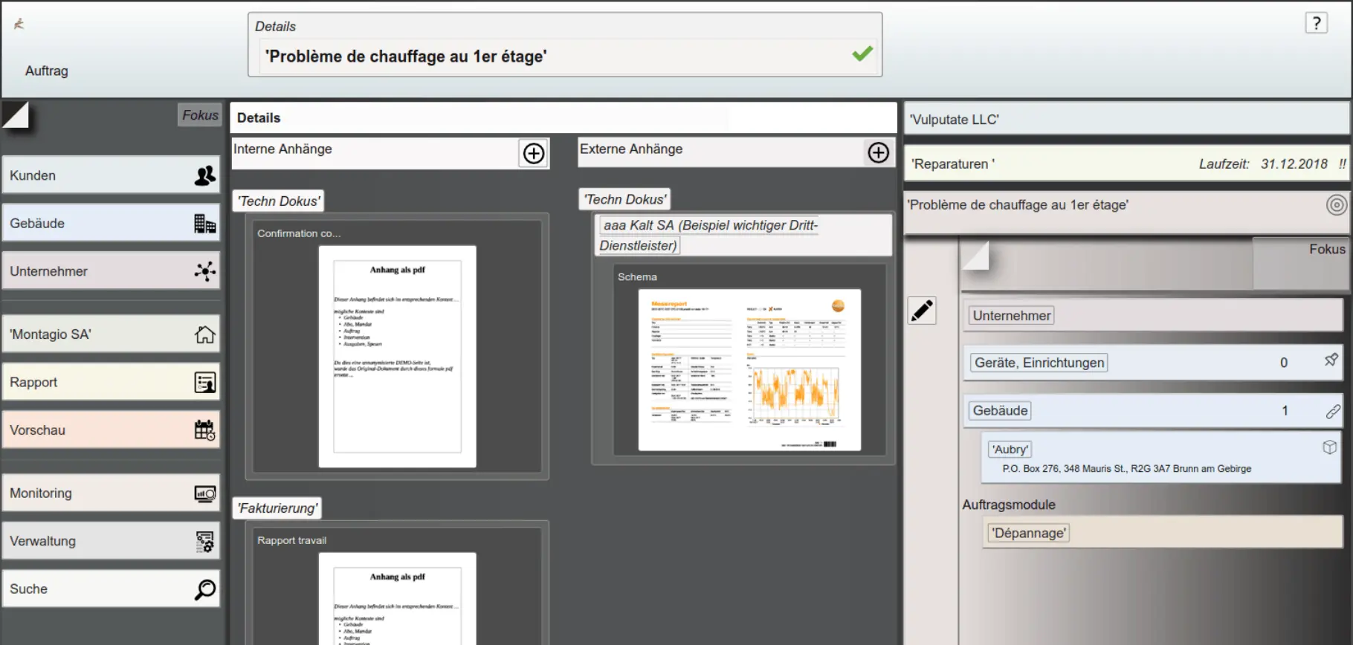Expand the Gebäude row in right panel
The height and width of the screenshot is (645, 1353).
(x=1152, y=411)
